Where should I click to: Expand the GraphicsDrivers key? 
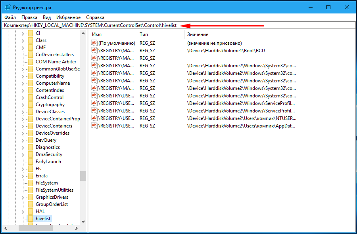[23, 198]
